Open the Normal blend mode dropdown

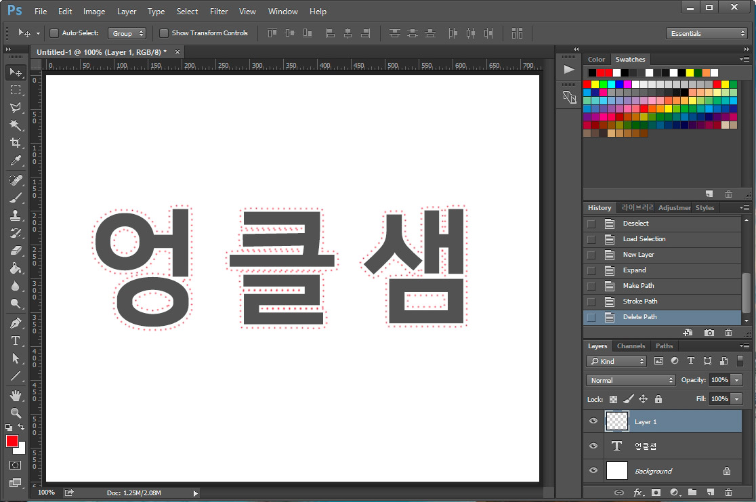tap(631, 380)
